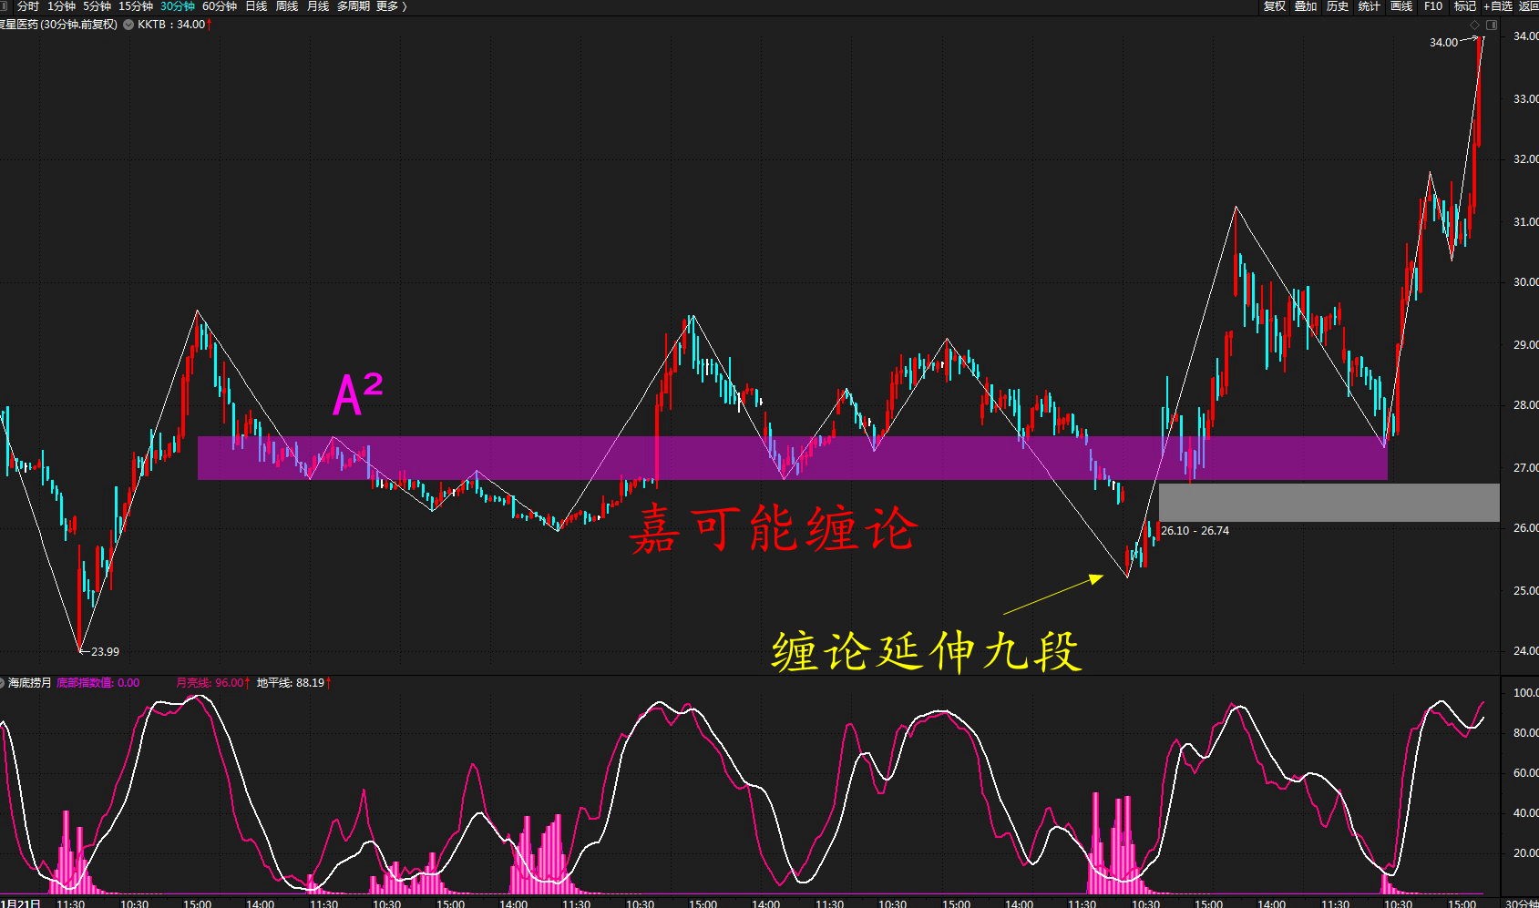Image resolution: width=1539 pixels, height=908 pixels.
Task: Select the magenta A² annotation
Action: pos(358,394)
